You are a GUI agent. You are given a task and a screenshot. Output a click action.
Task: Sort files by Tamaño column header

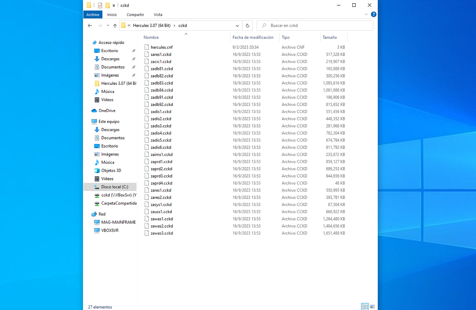[x=330, y=37]
